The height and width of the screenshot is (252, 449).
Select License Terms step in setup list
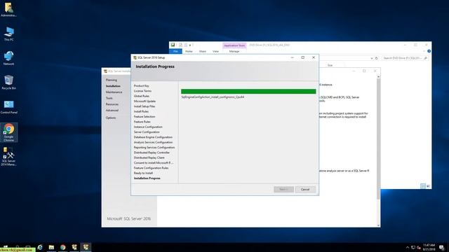(142, 91)
